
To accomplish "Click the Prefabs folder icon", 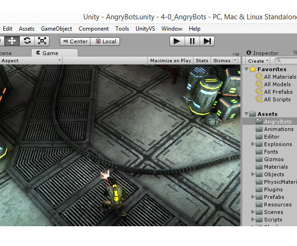I will 259,197.
